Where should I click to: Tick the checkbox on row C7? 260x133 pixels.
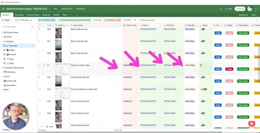point(39,65)
